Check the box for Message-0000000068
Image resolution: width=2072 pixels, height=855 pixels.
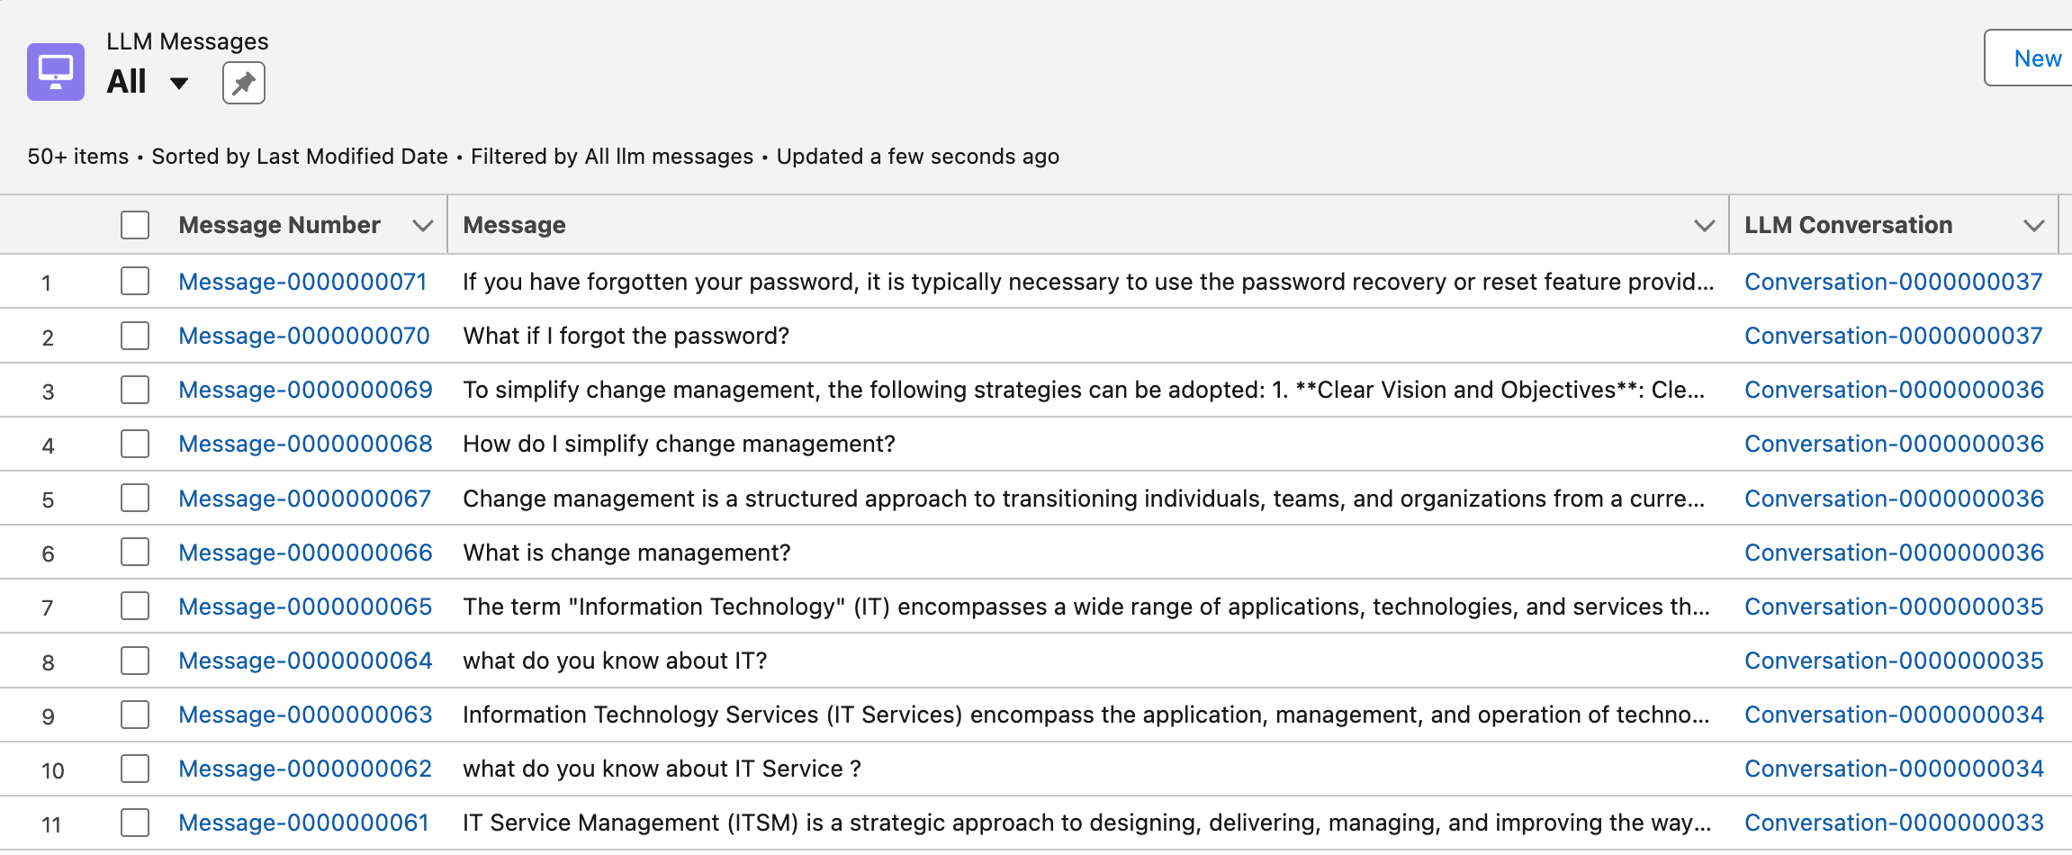tap(135, 444)
